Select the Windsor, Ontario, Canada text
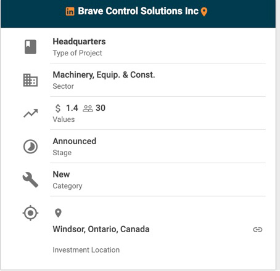The image size is (280, 271). pos(101,229)
